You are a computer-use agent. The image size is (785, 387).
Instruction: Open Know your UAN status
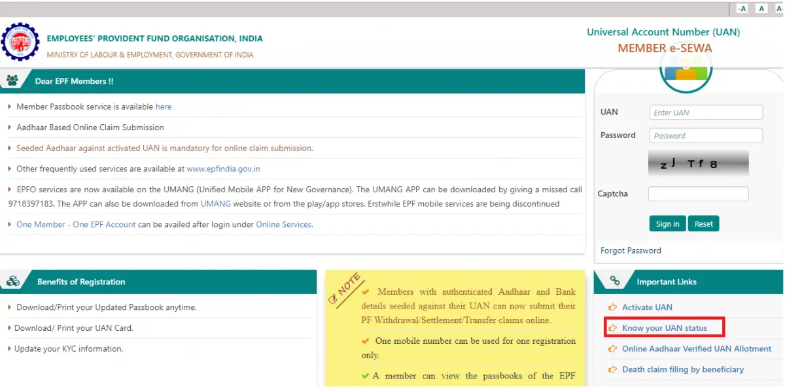[x=664, y=328]
